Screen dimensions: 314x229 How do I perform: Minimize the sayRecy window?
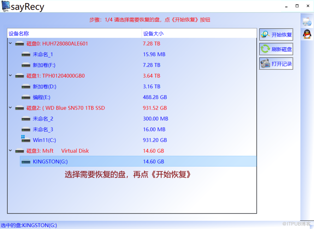click(286, 6)
